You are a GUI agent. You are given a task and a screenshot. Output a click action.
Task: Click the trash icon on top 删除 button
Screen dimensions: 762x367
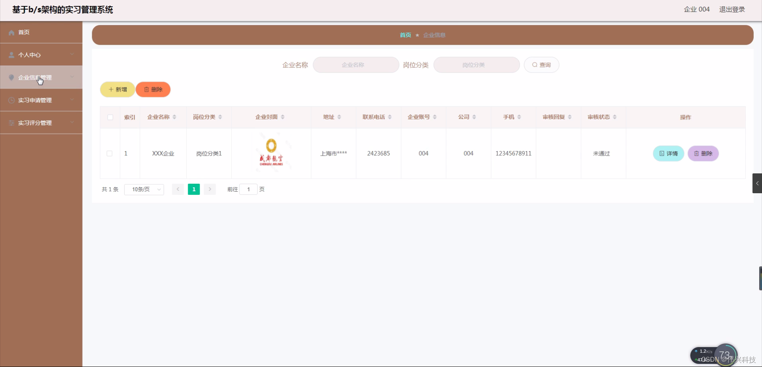[x=146, y=89]
